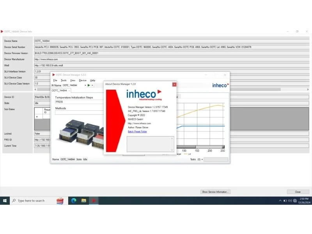The image size is (312, 234).
Task: Click the http://www.inheco.com text in About dialog
Action: pyautogui.click(x=139, y=123)
